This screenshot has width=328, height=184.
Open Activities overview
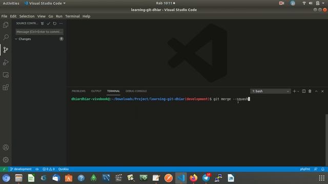tap(11, 3)
